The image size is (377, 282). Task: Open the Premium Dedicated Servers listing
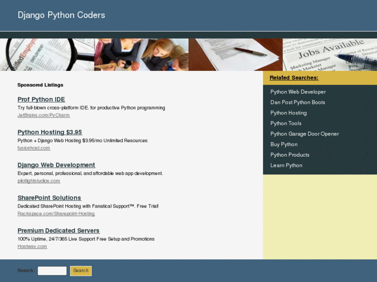58,231
